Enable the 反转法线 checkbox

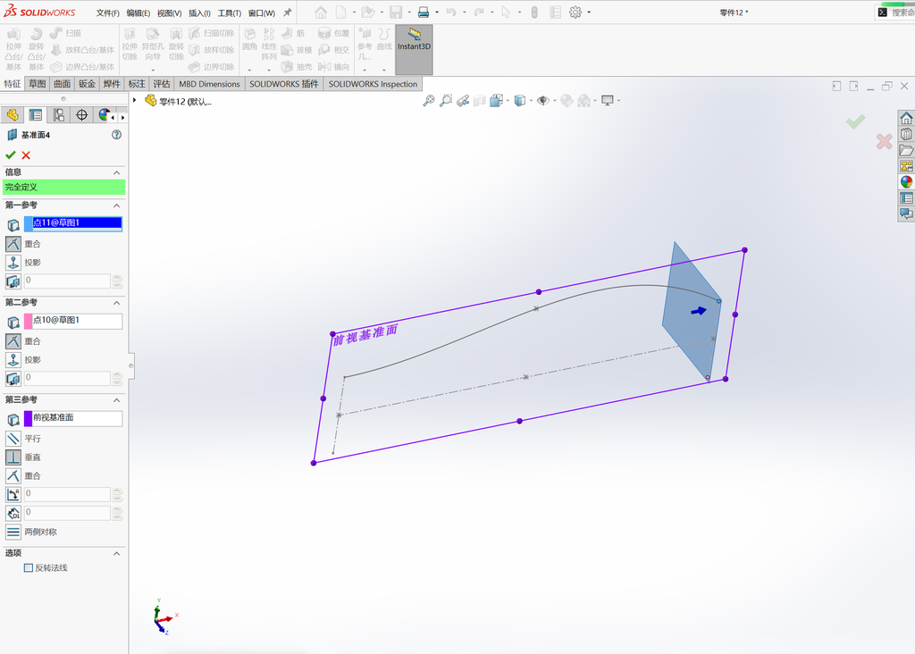(28, 567)
